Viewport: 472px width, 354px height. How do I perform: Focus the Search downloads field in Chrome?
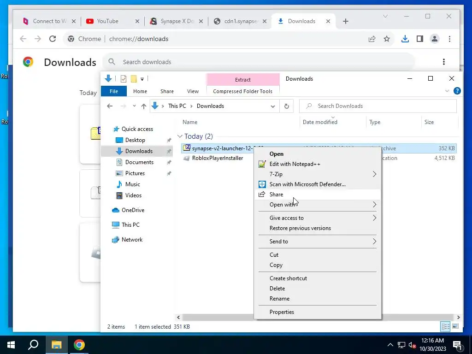point(259,62)
